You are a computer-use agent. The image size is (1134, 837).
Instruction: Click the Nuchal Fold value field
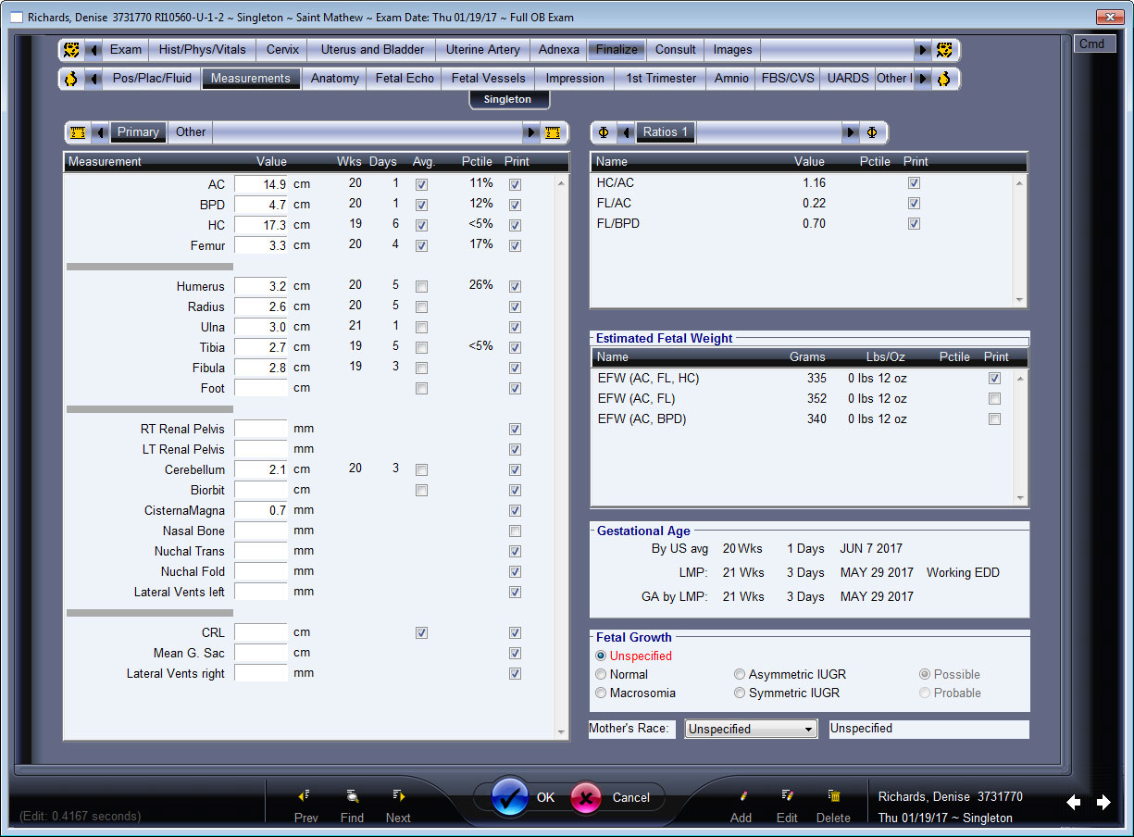click(x=261, y=571)
